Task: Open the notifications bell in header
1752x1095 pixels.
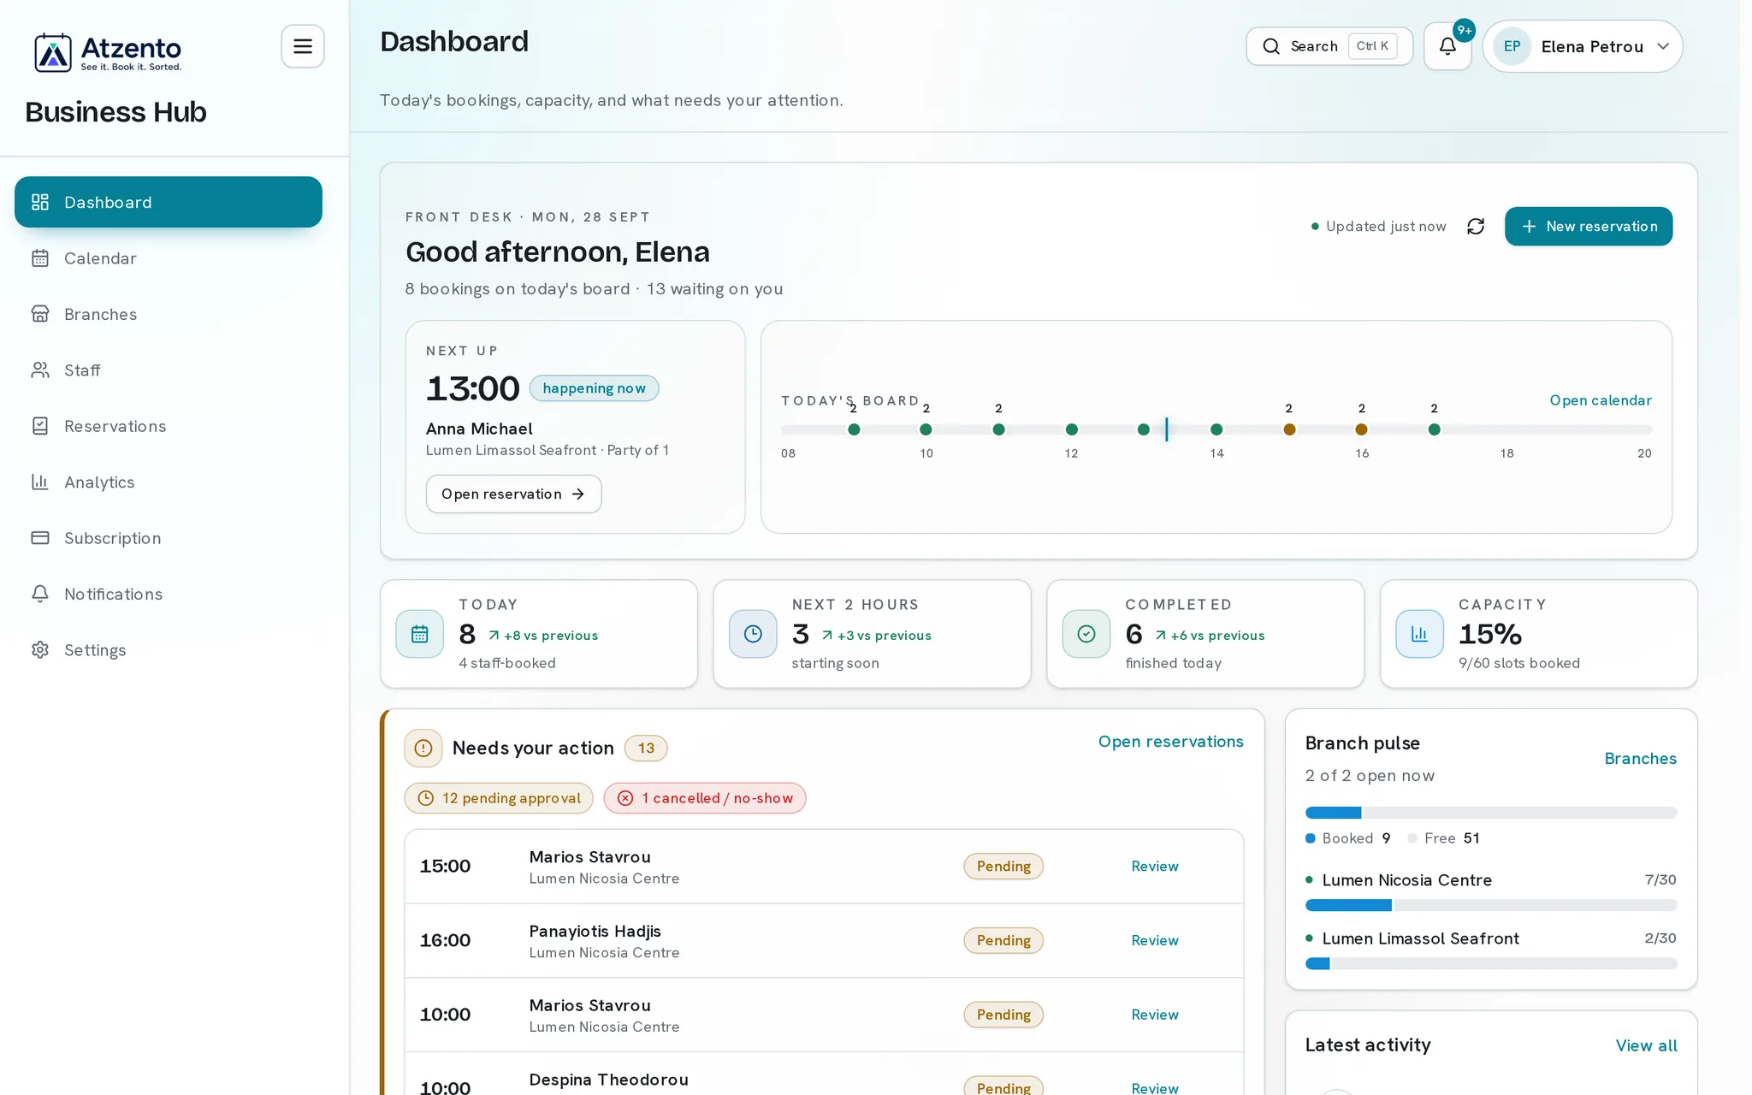Action: (x=1447, y=46)
